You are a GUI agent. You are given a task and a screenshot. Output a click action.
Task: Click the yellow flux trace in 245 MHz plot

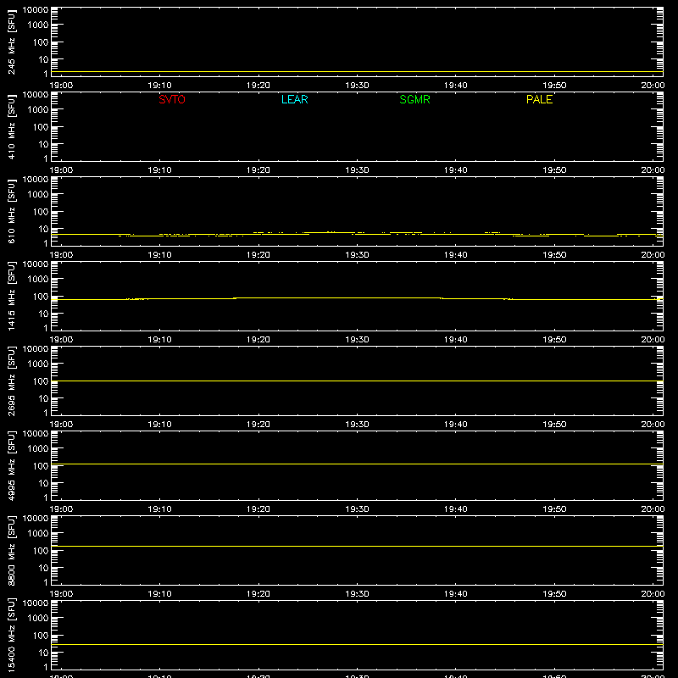tap(357, 72)
